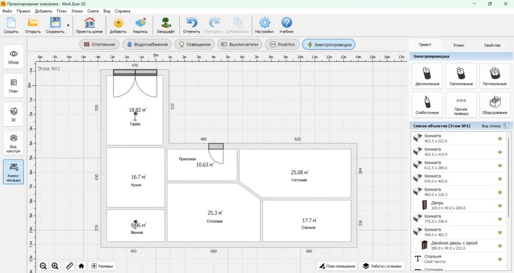Undo the last action with Отменить
This screenshot has width=514, height=273.
tap(191, 26)
